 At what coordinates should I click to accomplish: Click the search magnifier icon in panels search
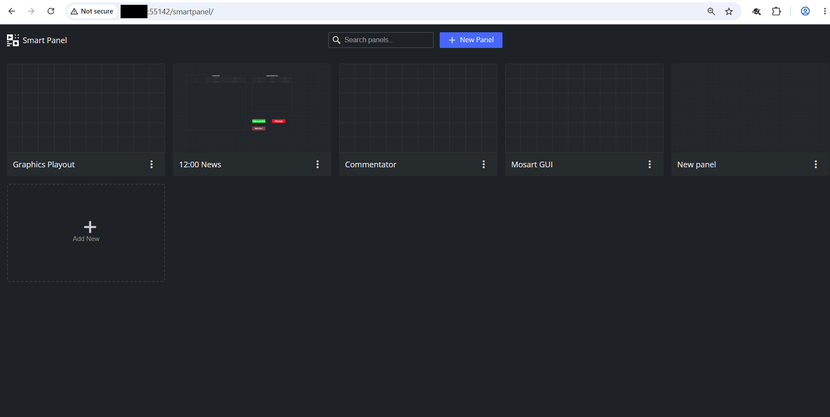tap(337, 40)
